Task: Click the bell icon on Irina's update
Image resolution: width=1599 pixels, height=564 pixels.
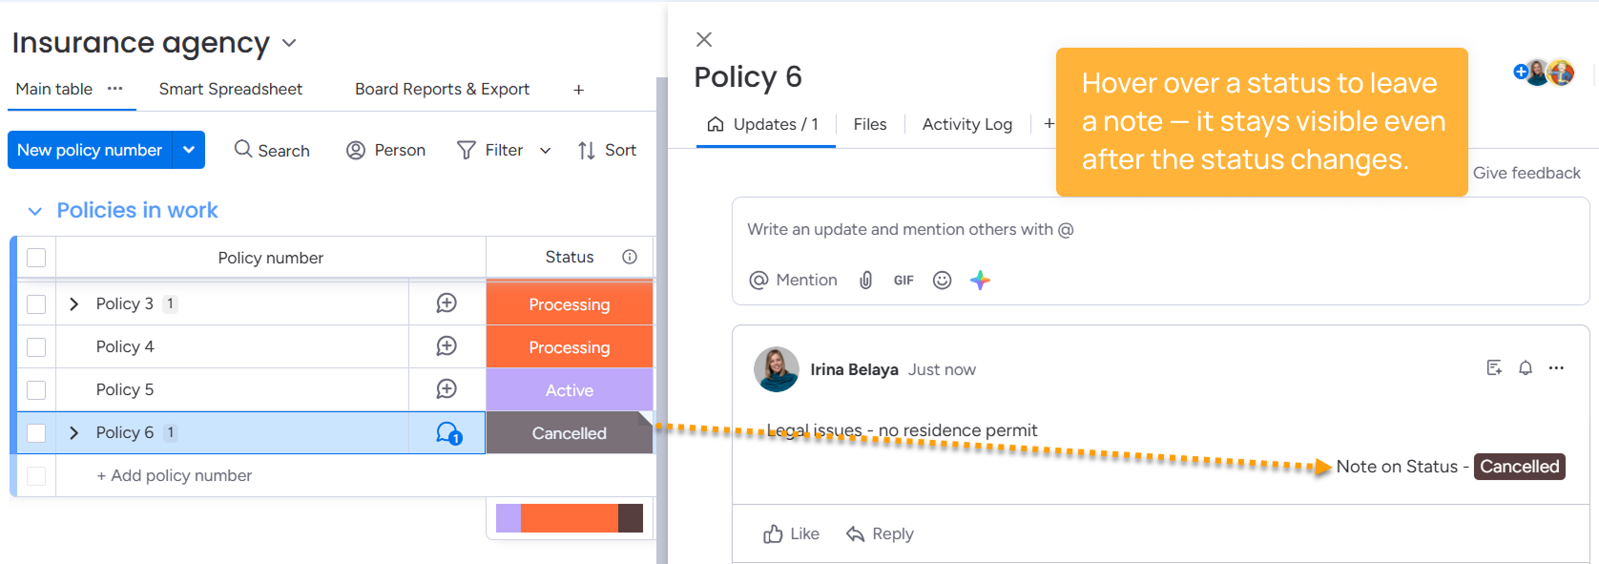Action: pos(1526,367)
